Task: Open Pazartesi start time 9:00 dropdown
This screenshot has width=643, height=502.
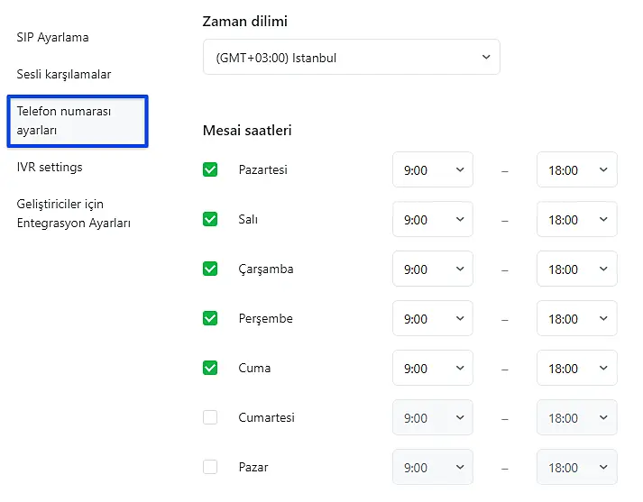Action: click(x=432, y=169)
